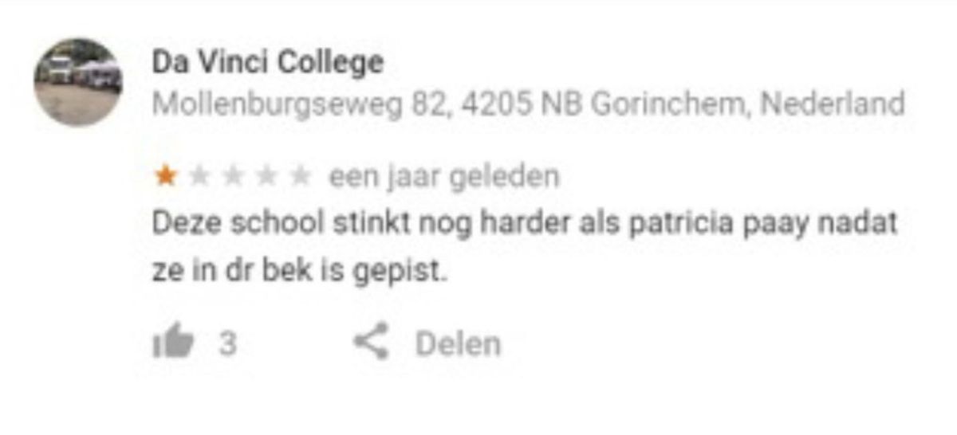Like the review with the thumbs-up icon

coord(172,344)
